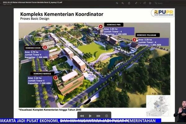Click the 'Area: 2.75 ha' info box

37,54
